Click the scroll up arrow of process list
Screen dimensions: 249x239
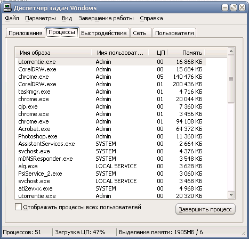tap(231, 51)
